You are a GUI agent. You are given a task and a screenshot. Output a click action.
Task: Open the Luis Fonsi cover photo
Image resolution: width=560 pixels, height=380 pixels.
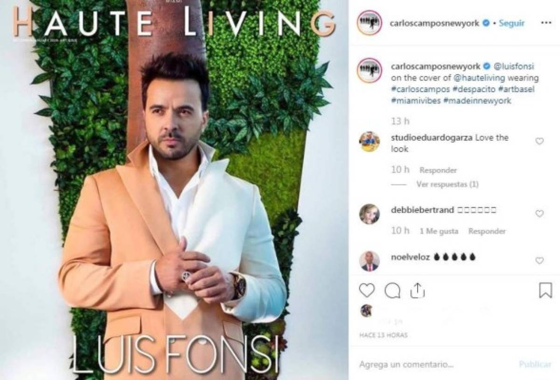[174, 190]
